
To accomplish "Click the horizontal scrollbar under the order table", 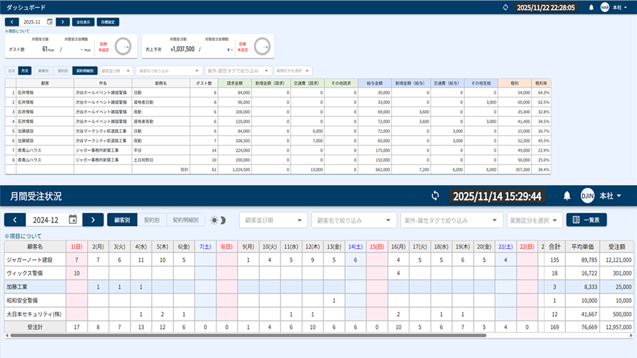I will (x=248, y=335).
